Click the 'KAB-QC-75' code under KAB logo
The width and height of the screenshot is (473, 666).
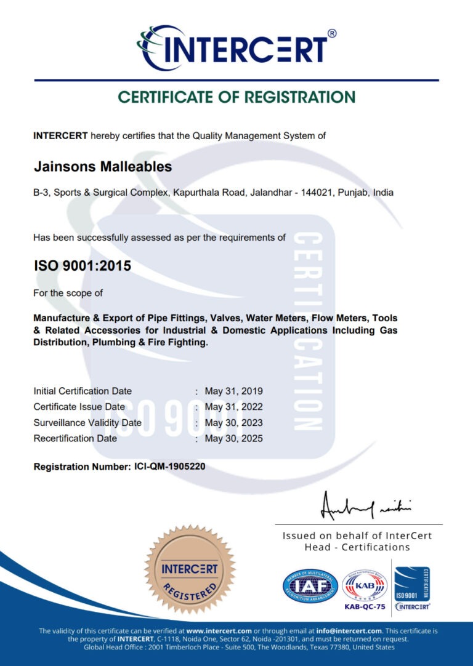(x=365, y=606)
